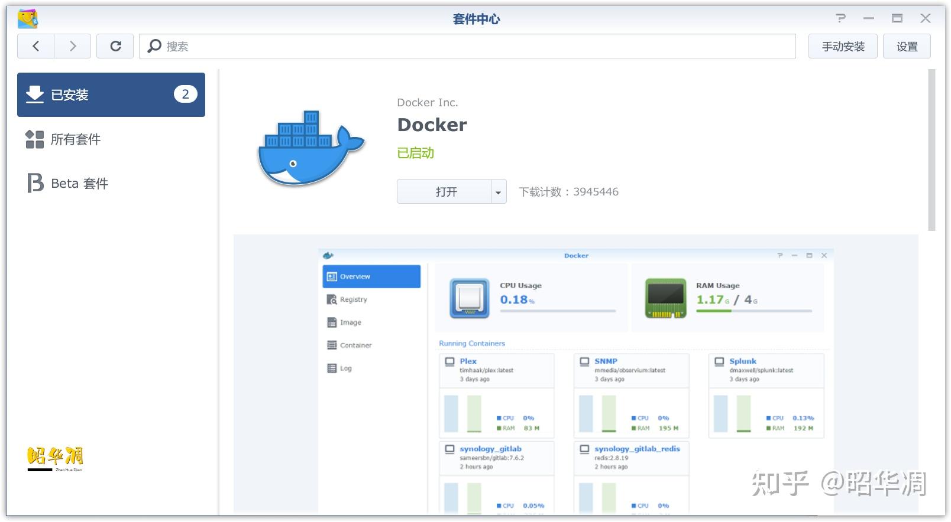This screenshot has width=951, height=522.
Task: Click the Log icon in the preview sidebar
Action: (x=332, y=368)
